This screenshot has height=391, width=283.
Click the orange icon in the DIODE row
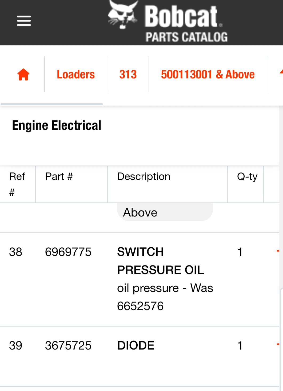278,345
